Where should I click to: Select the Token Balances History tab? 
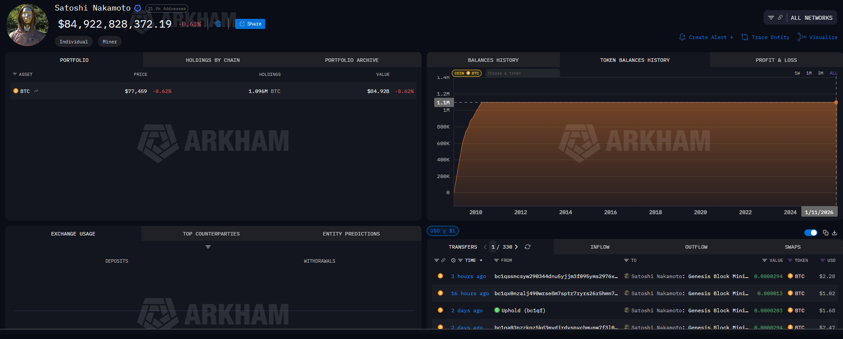coord(635,60)
